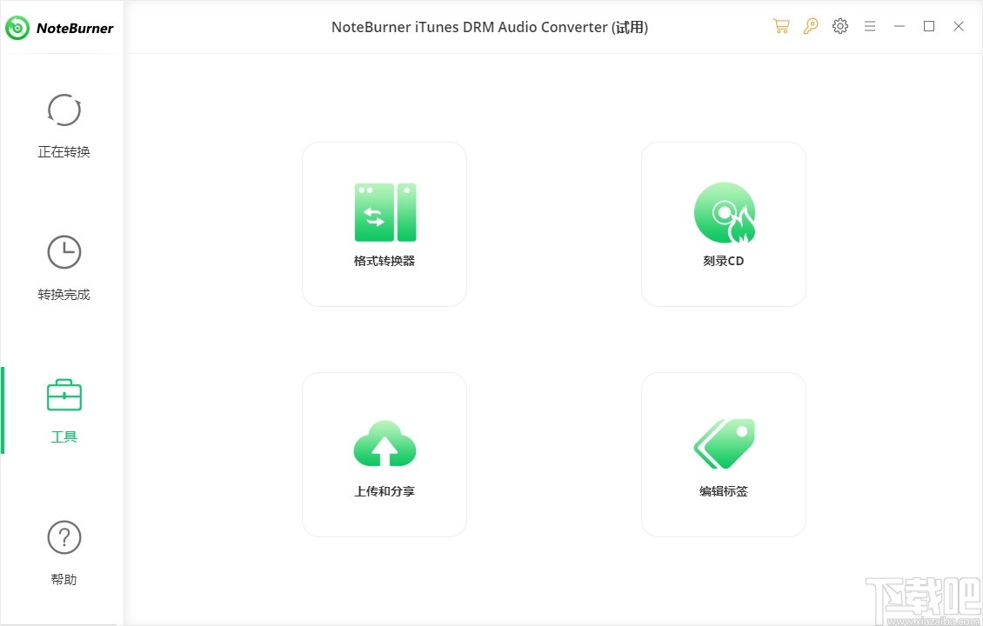Click the 刻录CD tool card
983x626 pixels.
[x=723, y=223]
